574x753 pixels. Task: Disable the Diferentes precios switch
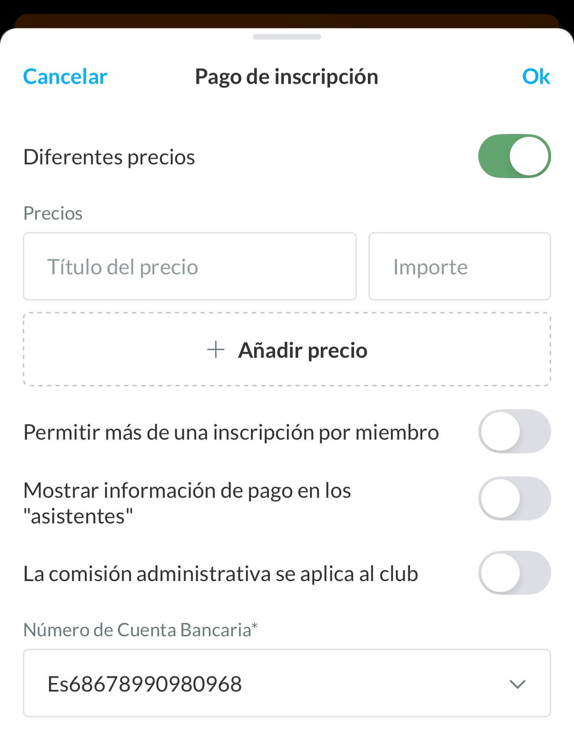click(514, 156)
